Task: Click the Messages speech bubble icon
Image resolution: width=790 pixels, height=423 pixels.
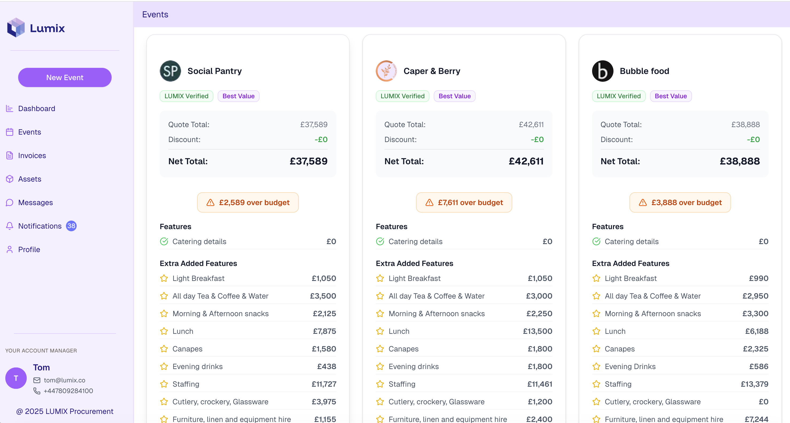Action: [10, 202]
